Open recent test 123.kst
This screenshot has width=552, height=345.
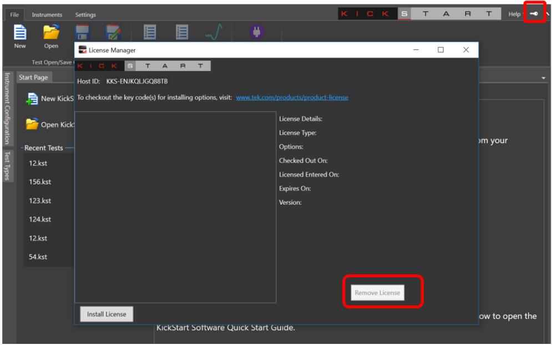pyautogui.click(x=40, y=201)
